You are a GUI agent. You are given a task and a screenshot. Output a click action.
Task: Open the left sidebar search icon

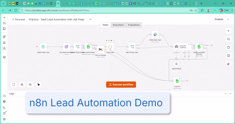pyautogui.click(x=4, y=23)
